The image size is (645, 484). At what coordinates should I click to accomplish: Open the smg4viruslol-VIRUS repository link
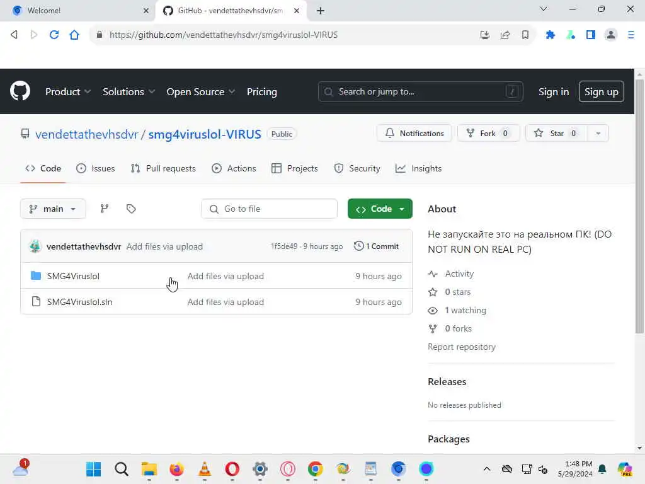(x=205, y=134)
